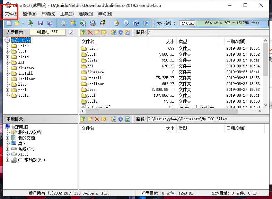This screenshot has width=272, height=199.
Task: Click the Make CD/DVD image icon
Action: tap(64, 23)
